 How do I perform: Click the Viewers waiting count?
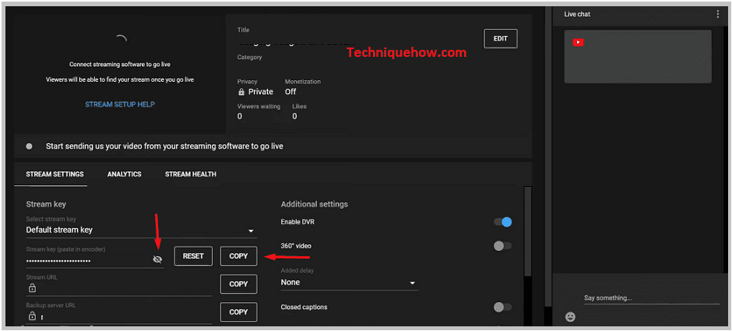(x=240, y=116)
